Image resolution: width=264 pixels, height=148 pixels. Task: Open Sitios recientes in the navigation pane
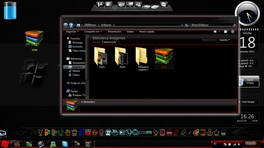(77, 51)
